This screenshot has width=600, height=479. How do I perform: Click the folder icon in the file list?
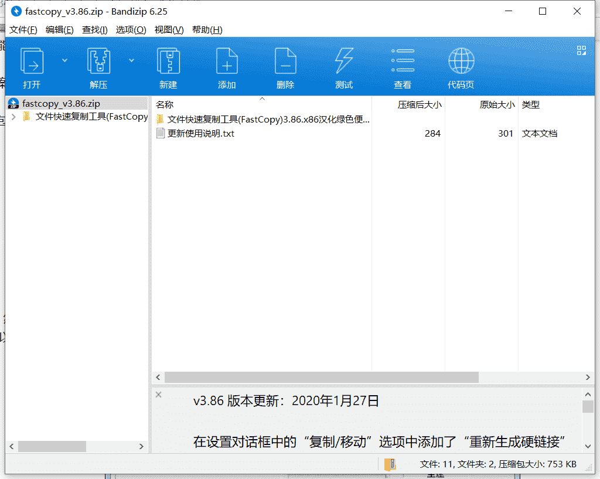pyautogui.click(x=161, y=120)
